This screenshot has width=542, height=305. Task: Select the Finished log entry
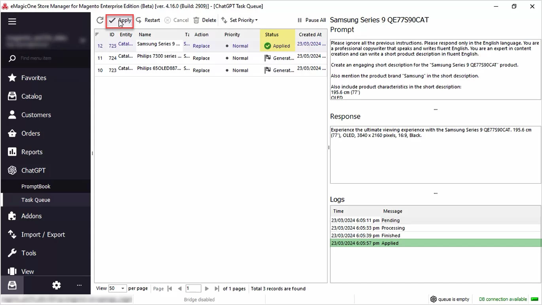coord(436,235)
